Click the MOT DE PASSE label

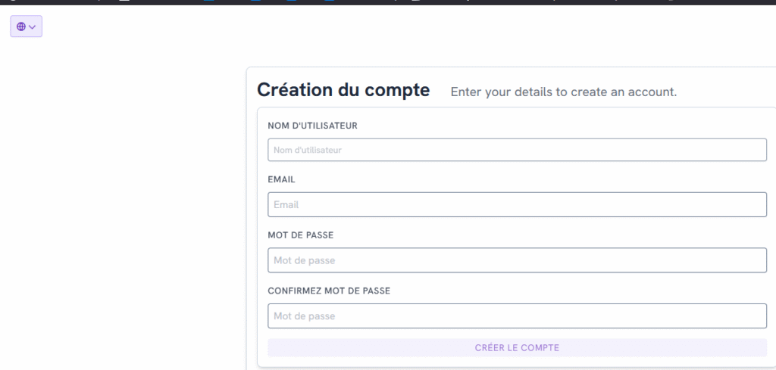(300, 235)
